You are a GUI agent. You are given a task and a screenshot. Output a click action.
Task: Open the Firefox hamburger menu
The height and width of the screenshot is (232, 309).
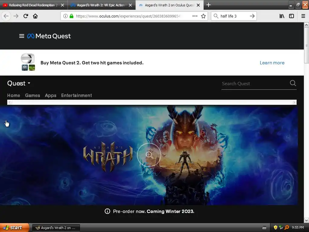pos(303,16)
